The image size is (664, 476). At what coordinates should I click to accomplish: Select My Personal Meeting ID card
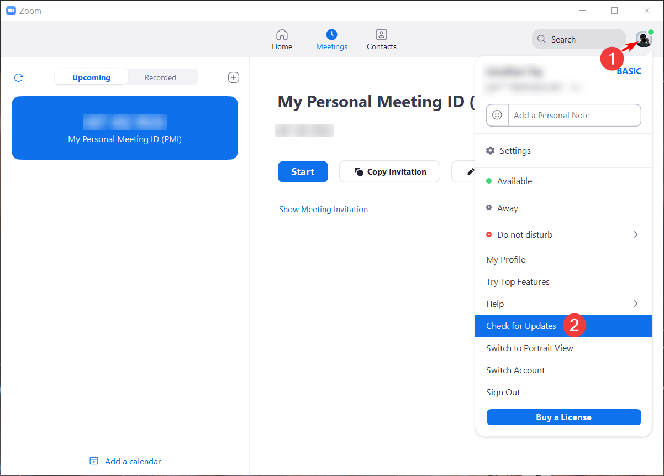click(125, 128)
